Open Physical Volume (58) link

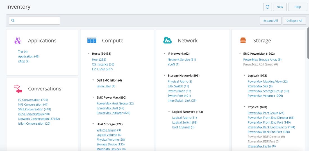[111, 140]
